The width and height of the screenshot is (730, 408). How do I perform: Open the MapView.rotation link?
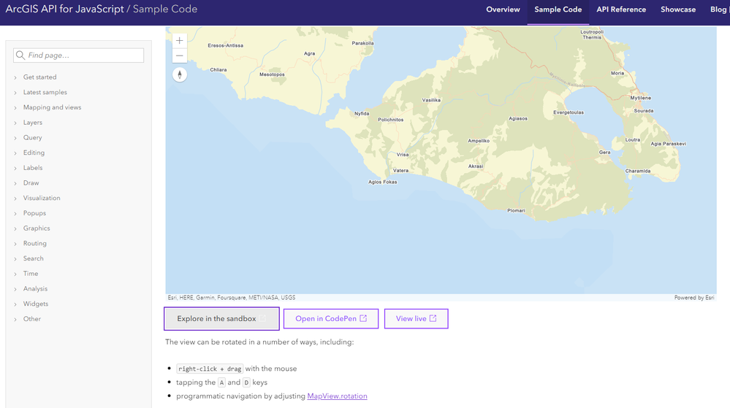(x=337, y=396)
